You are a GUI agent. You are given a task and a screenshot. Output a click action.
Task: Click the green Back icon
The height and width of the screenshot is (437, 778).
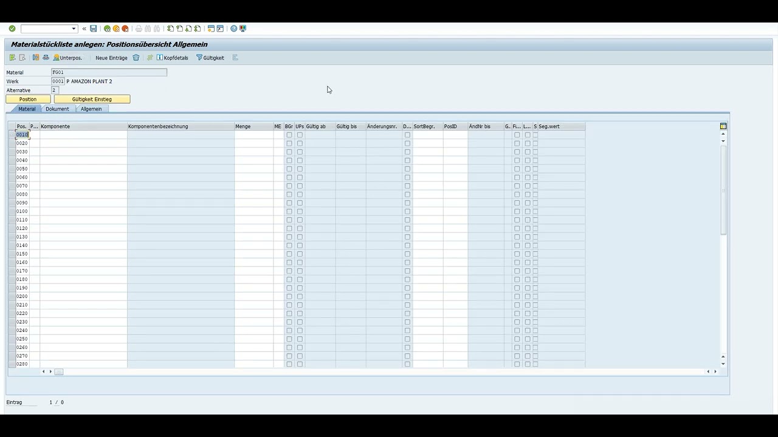(107, 29)
